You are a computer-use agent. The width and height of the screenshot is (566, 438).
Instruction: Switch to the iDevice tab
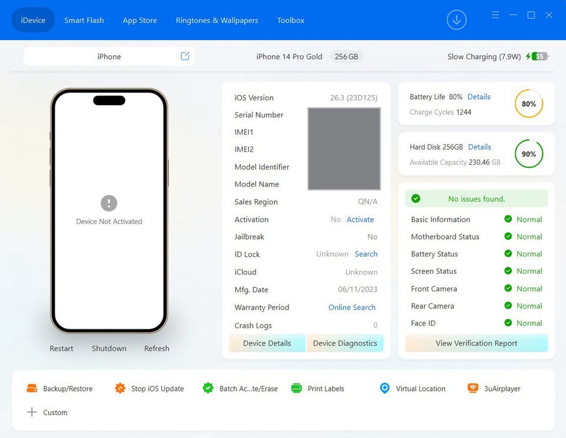[x=33, y=20]
